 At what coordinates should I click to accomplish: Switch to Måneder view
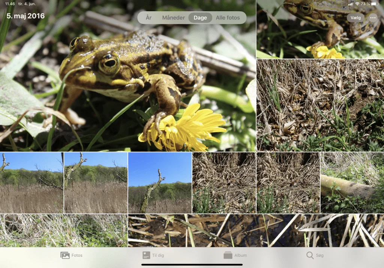[x=173, y=18]
